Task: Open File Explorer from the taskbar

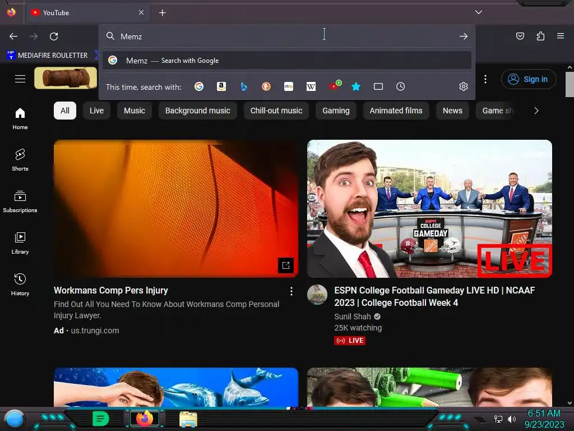Action: point(188,419)
